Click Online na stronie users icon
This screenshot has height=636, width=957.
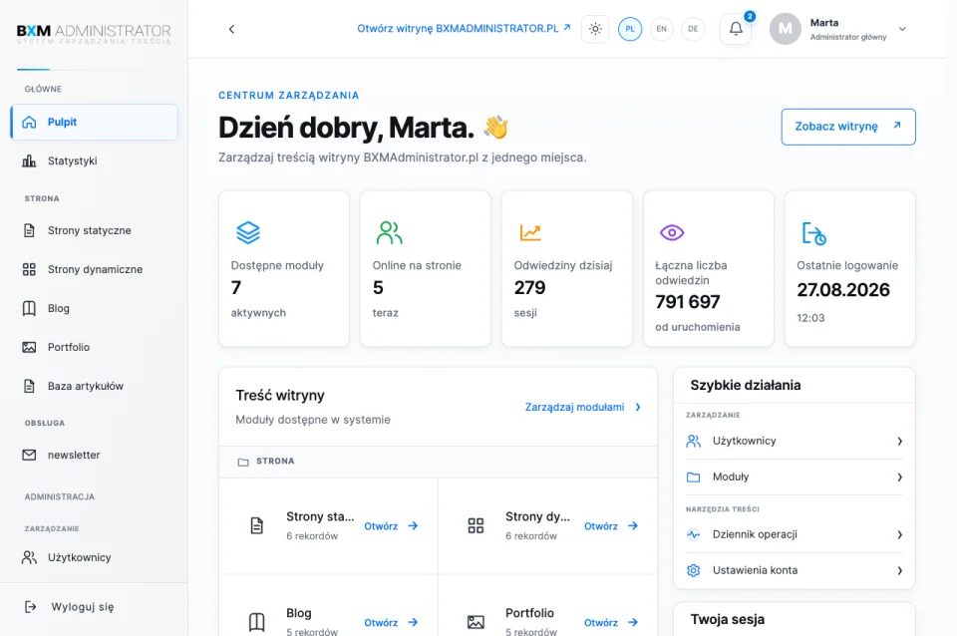coord(390,232)
